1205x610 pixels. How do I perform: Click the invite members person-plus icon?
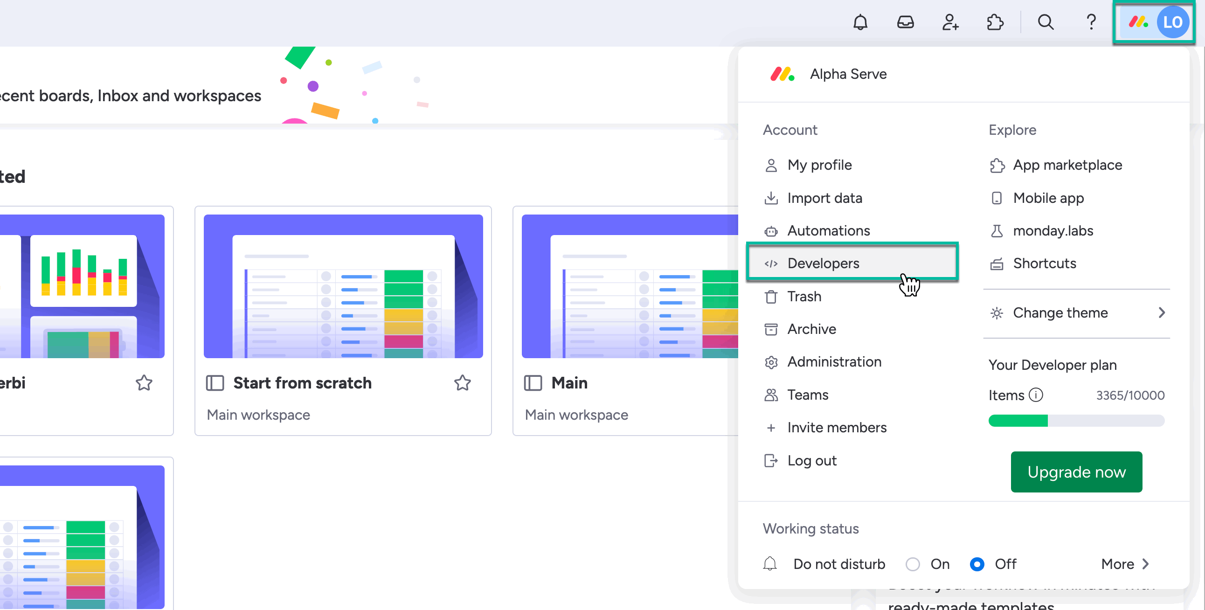(x=950, y=22)
